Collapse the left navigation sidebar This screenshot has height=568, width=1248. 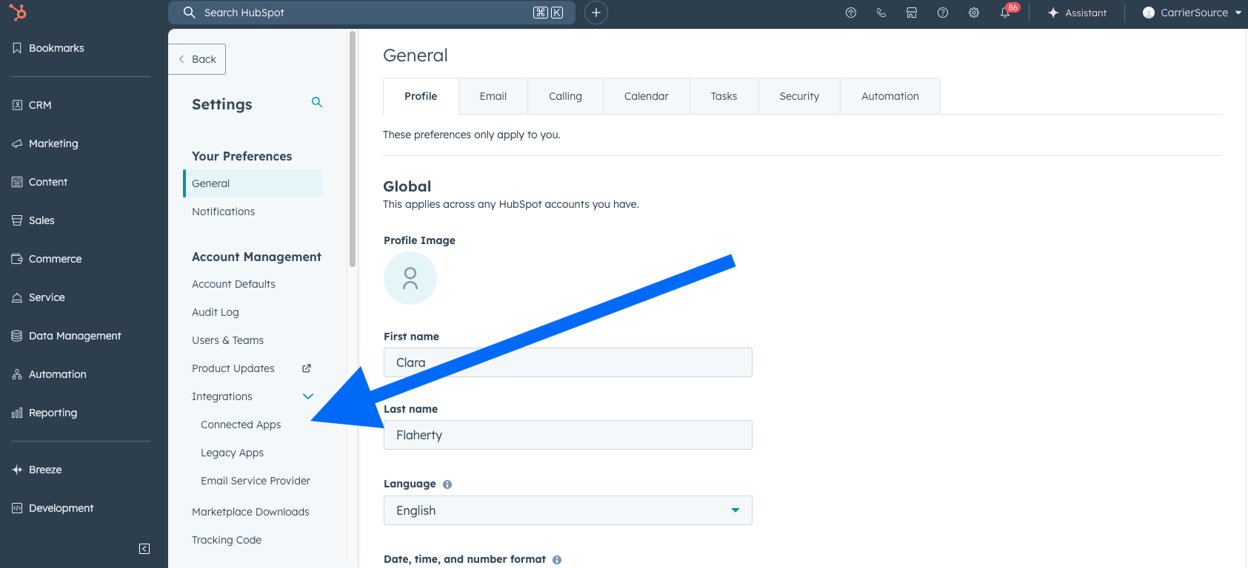coord(144,549)
